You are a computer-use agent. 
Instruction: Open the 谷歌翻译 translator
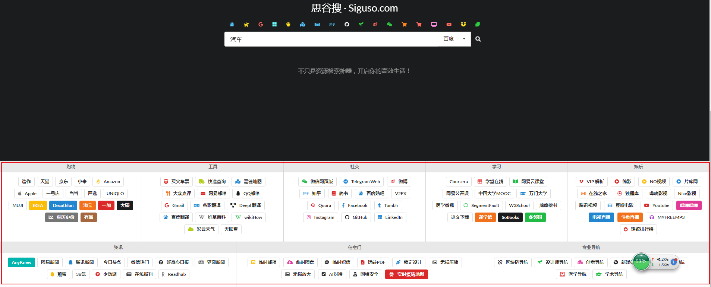pos(207,205)
